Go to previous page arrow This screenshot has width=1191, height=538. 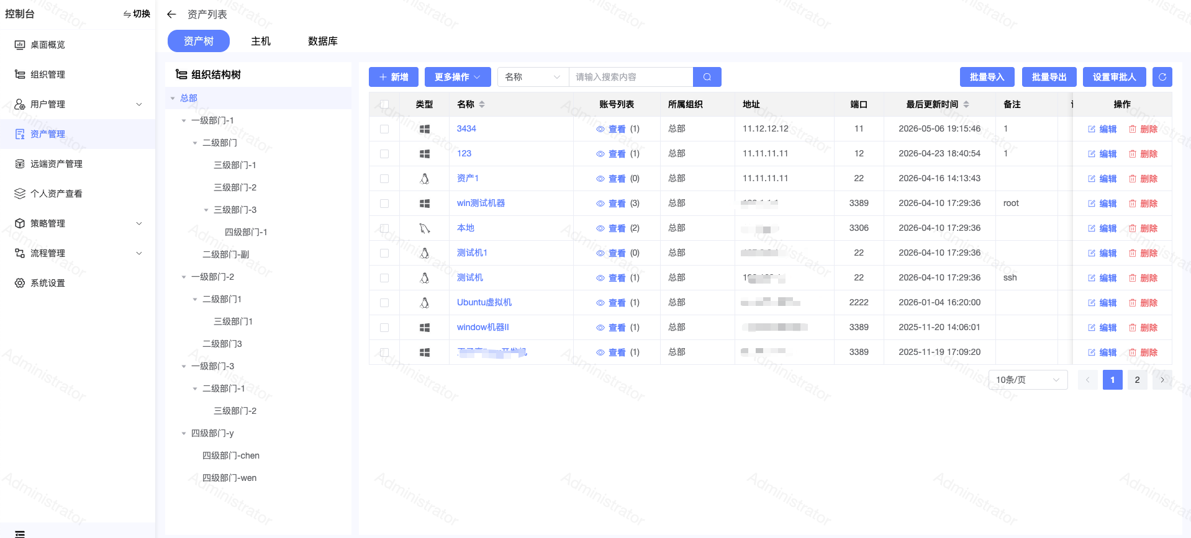pos(1087,380)
